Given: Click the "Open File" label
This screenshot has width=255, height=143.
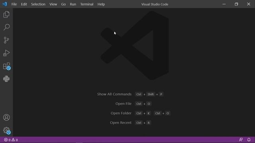Looking at the screenshot, I should 123,104.
